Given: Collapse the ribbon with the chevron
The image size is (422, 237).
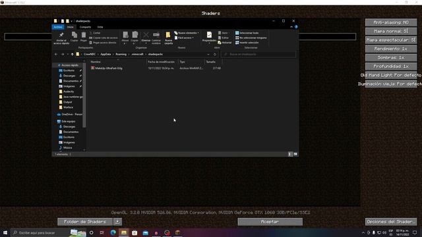Looking at the screenshot, I should (291, 27).
